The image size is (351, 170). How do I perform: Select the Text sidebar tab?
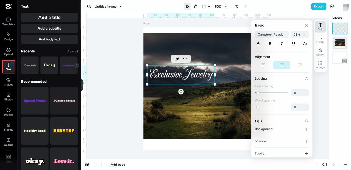9,67
